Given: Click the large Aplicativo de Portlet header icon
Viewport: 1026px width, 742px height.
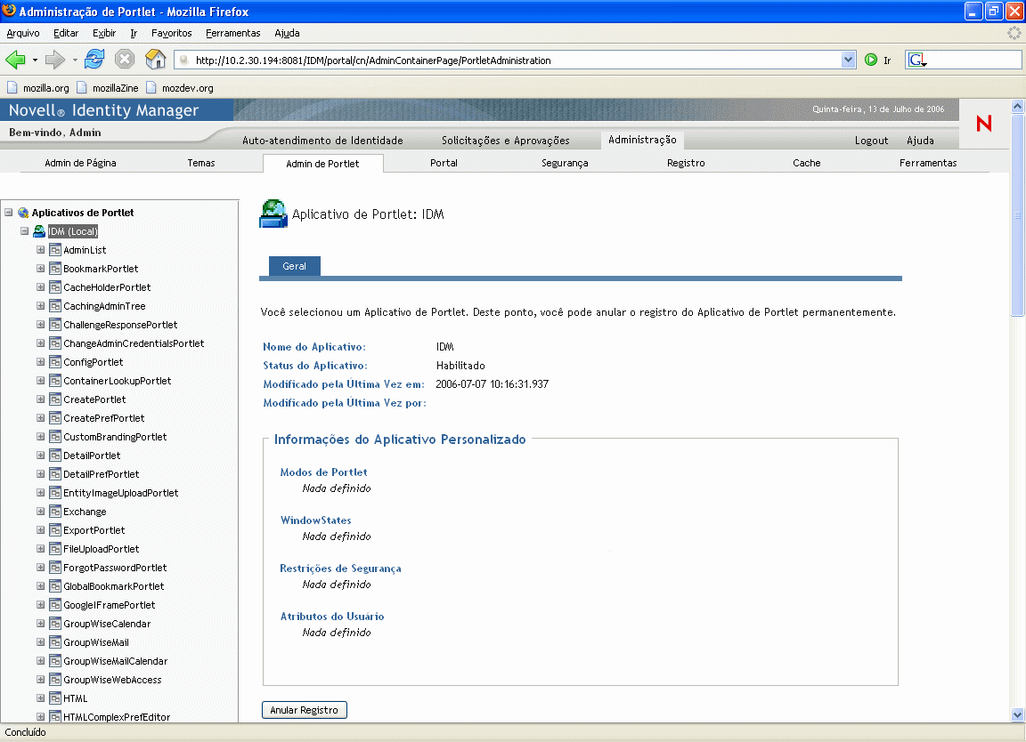Looking at the screenshot, I should pyautogui.click(x=273, y=214).
